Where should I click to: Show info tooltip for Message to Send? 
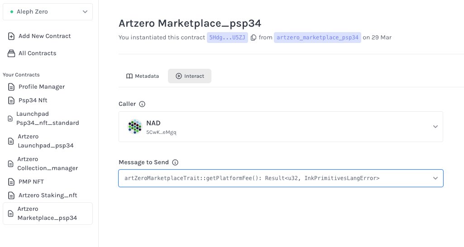coord(175,162)
